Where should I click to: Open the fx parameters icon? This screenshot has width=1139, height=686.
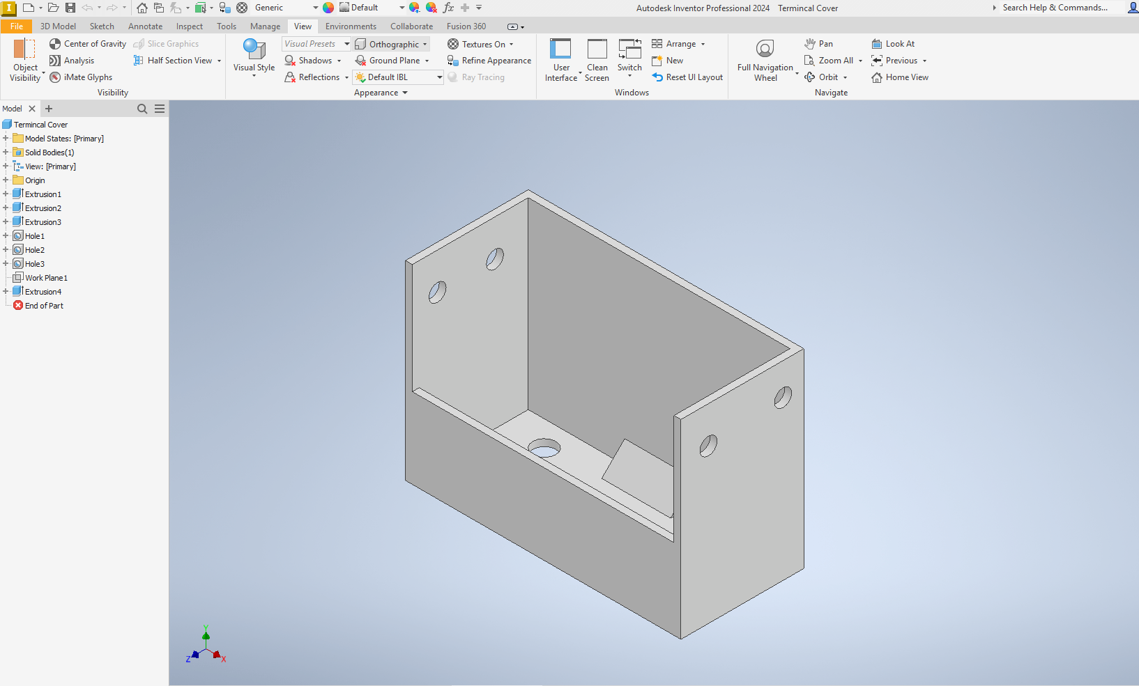[448, 8]
